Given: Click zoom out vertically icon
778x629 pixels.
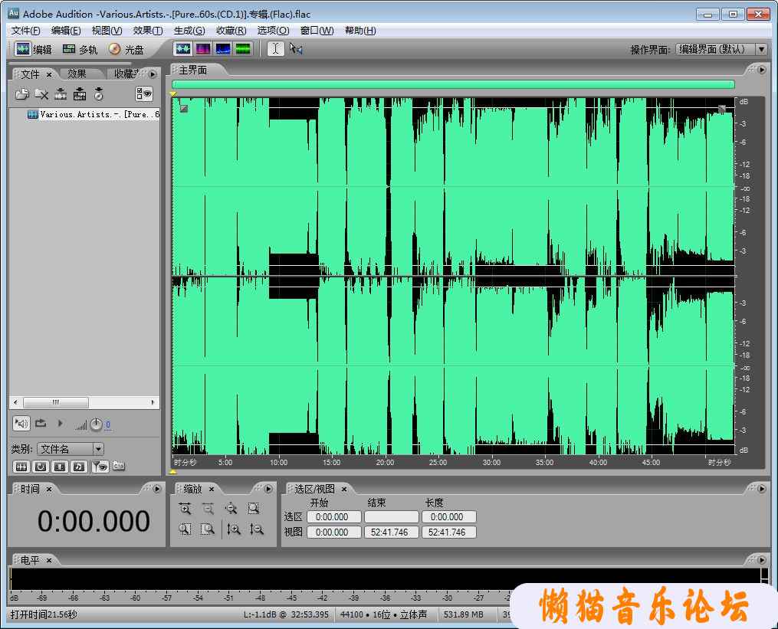Looking at the screenshot, I should (257, 529).
